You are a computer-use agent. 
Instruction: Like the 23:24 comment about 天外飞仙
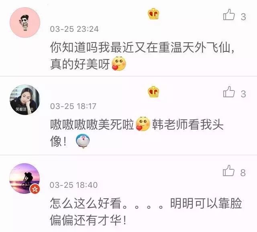pyautogui.click(x=229, y=15)
